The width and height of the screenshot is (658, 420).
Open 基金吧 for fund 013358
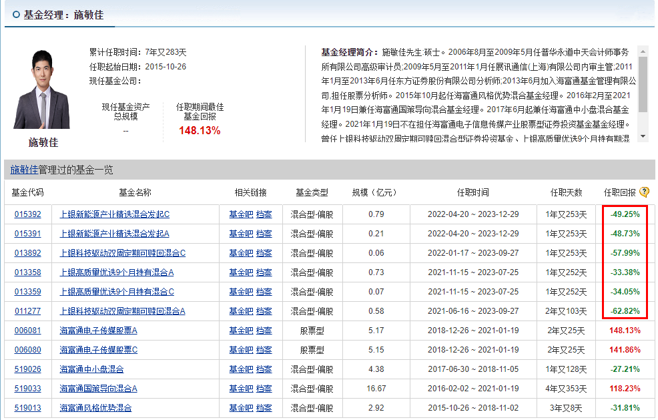coord(242,272)
